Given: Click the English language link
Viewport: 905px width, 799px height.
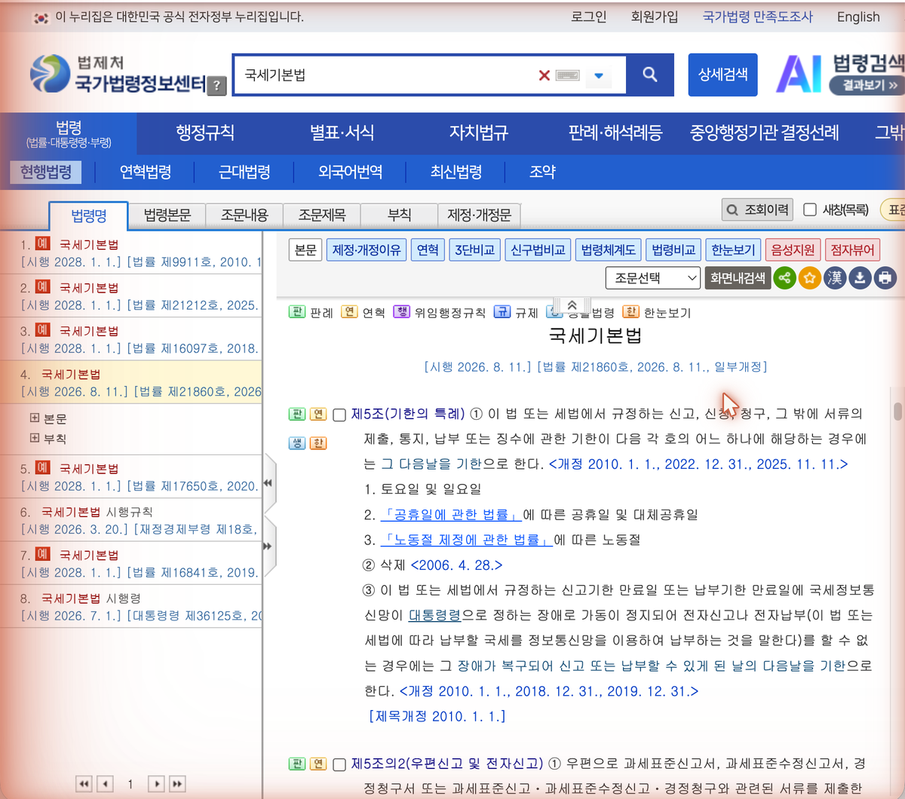Looking at the screenshot, I should click(x=858, y=17).
